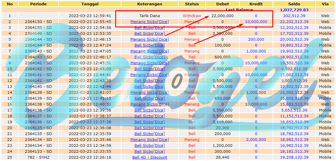Screen dimensions: 336x161
Task: Select the Saldo column header
Action: click(294, 4)
